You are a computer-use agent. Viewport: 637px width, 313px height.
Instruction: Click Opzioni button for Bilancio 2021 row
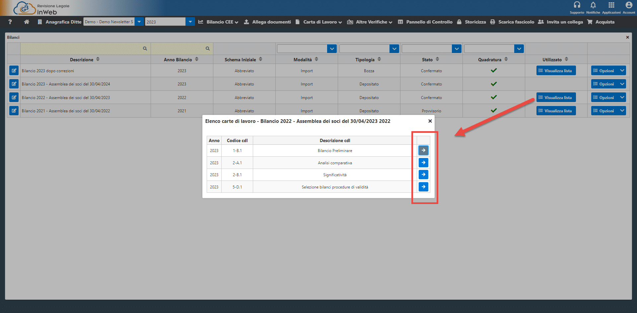(x=604, y=111)
